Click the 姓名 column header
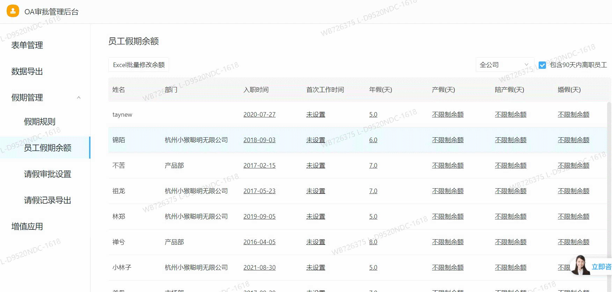 click(x=119, y=90)
